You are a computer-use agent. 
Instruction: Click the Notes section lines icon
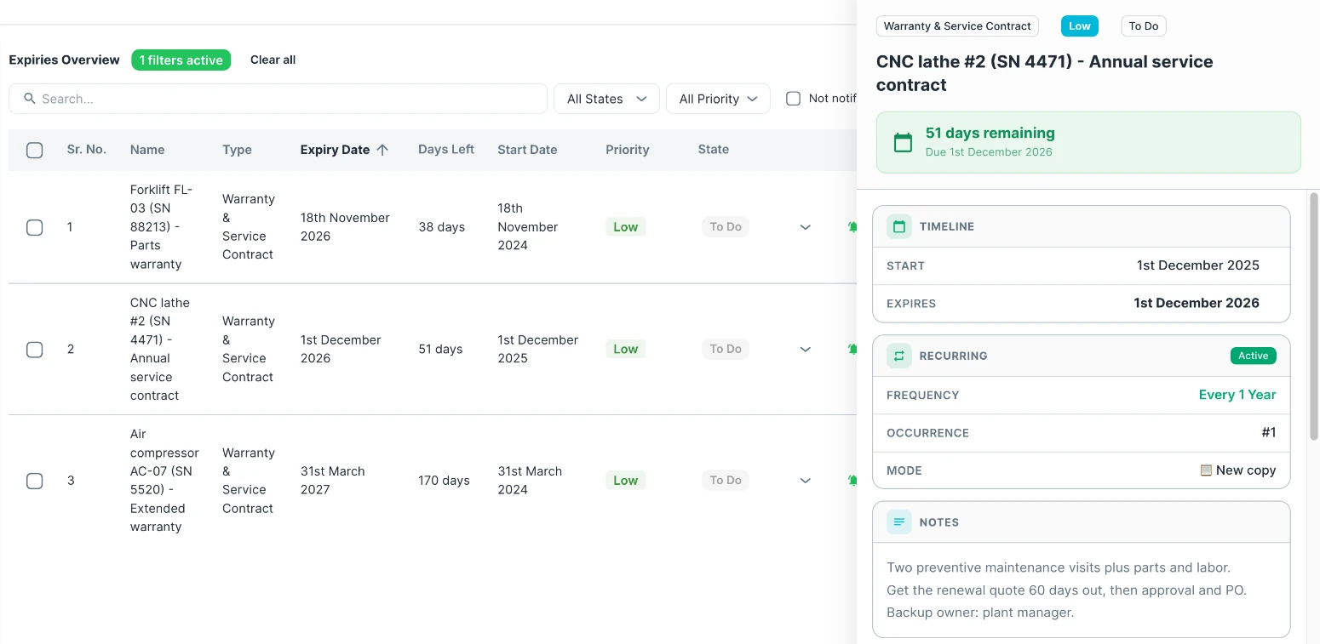point(898,522)
